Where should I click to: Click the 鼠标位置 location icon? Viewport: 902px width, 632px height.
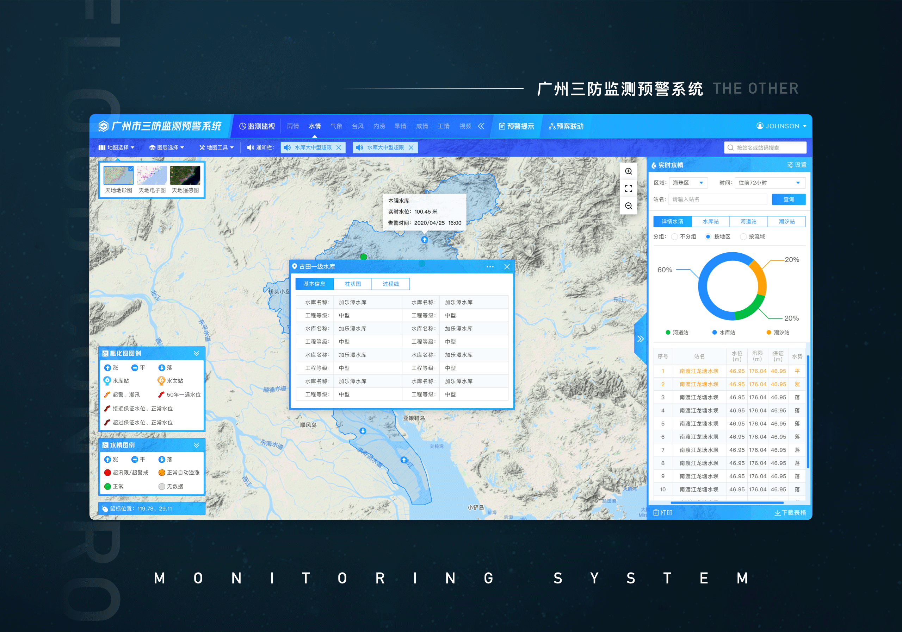[105, 509]
